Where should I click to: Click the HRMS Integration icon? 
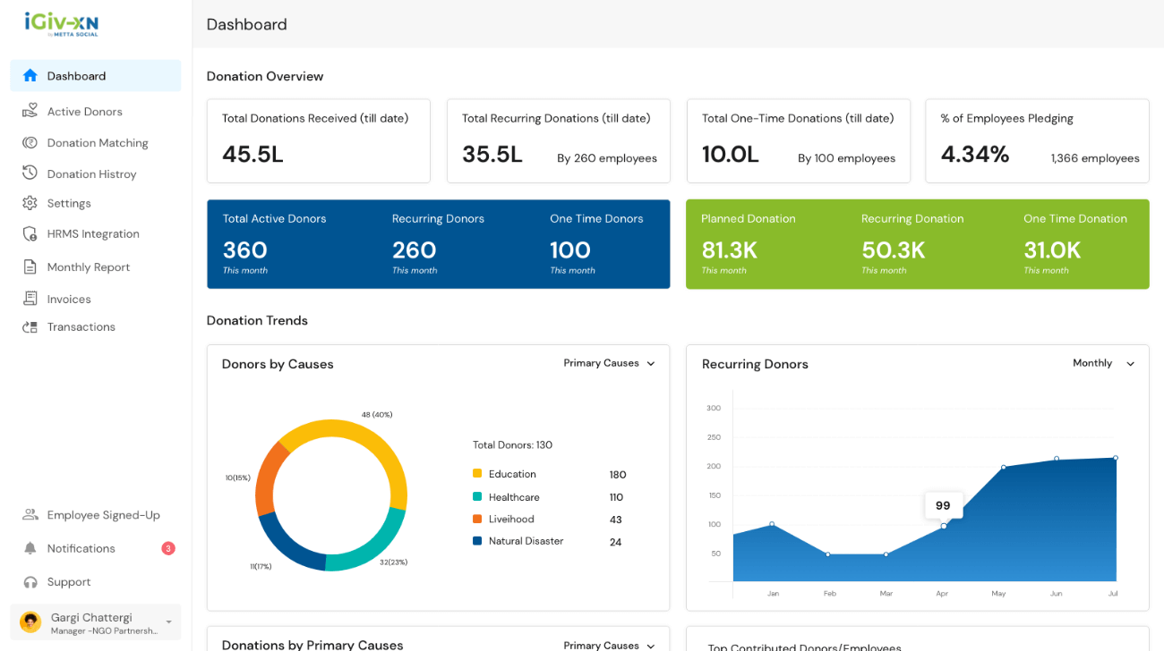coord(30,234)
